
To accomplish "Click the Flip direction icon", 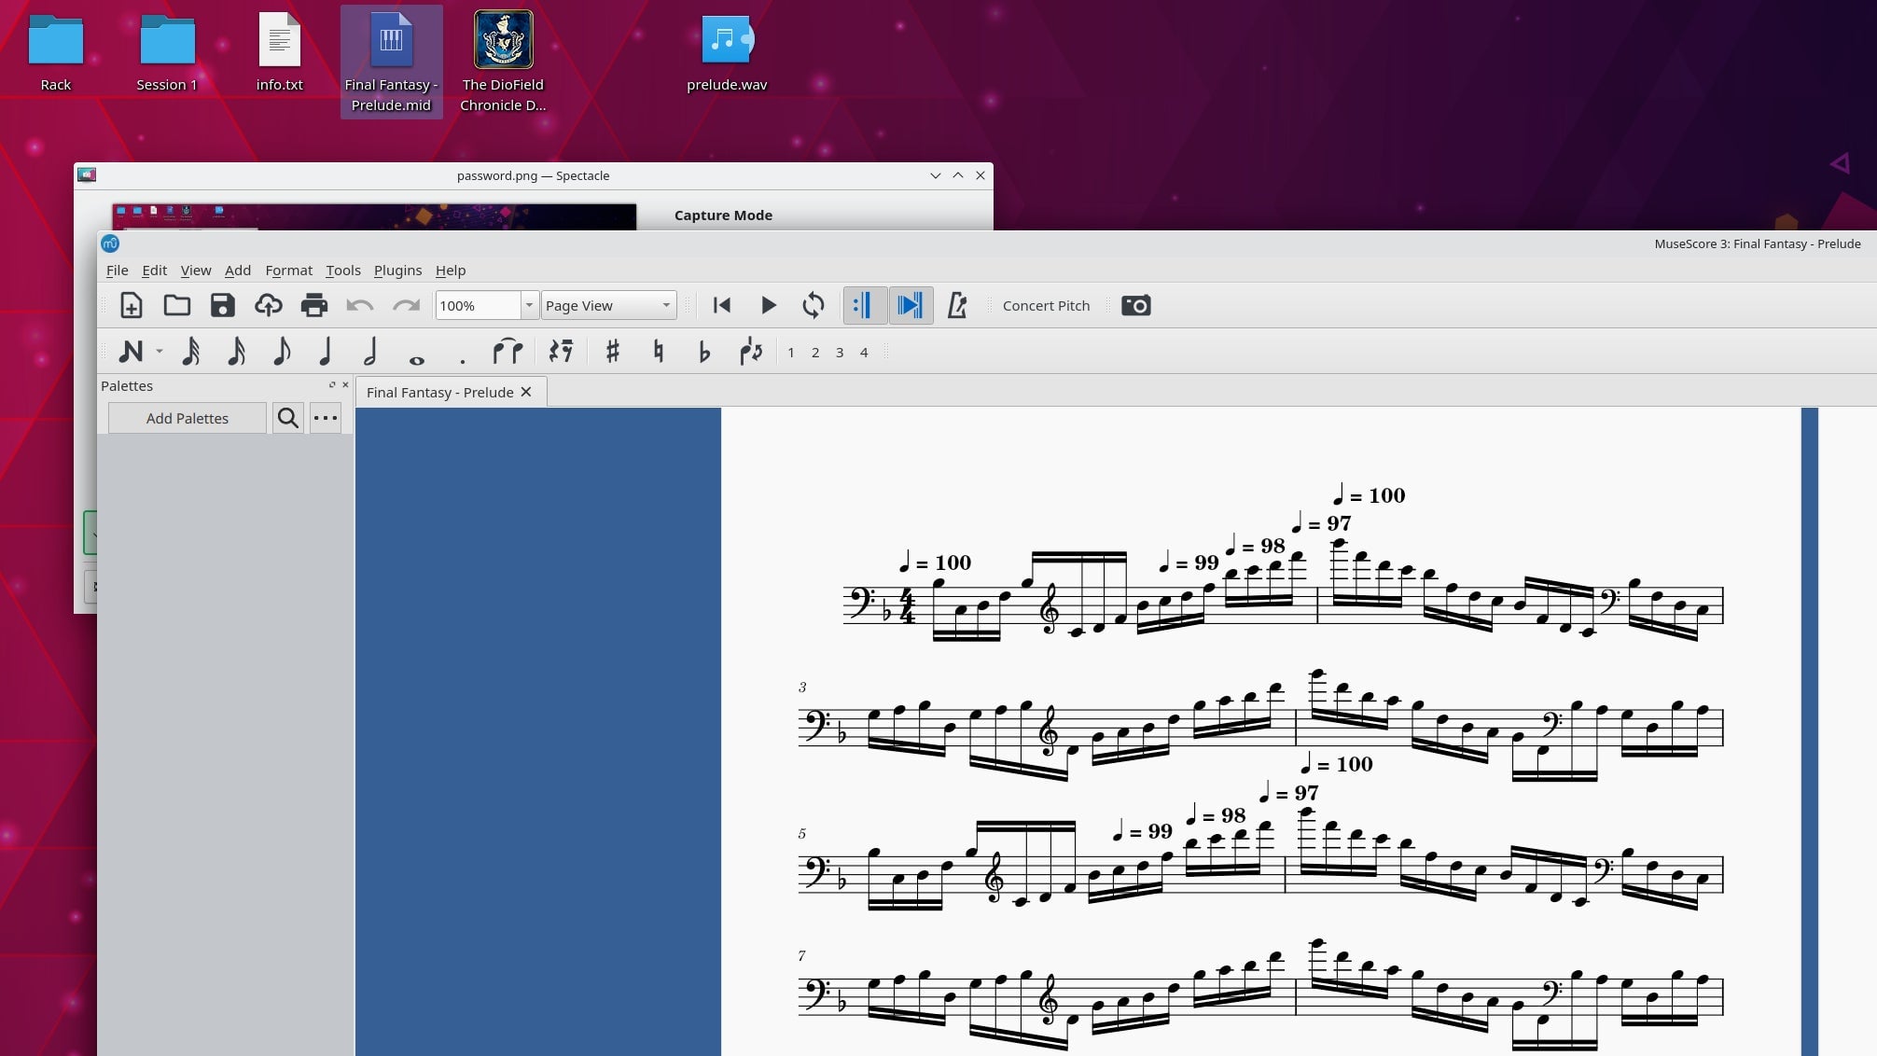I will [751, 352].
